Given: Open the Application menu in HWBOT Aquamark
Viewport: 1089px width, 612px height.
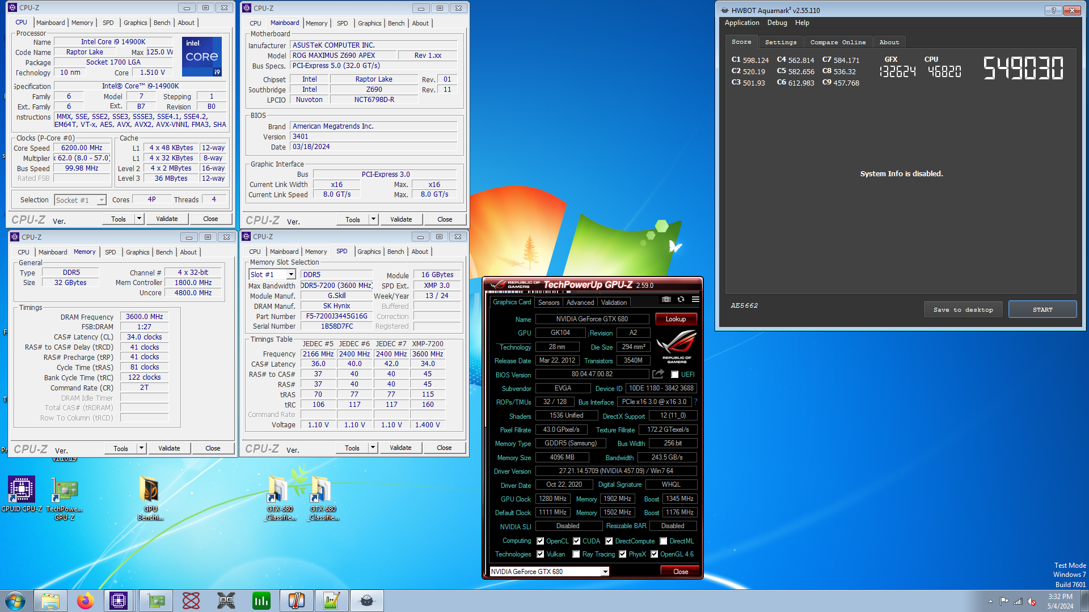Looking at the screenshot, I should (742, 23).
